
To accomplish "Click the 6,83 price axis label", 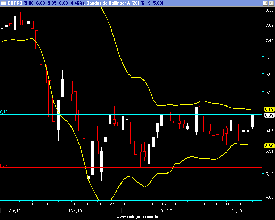I will coord(269,74).
